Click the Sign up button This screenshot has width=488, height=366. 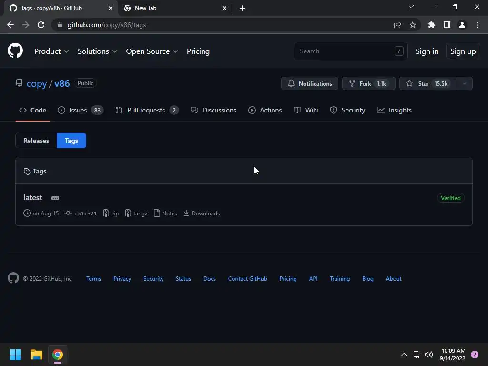[x=463, y=51]
